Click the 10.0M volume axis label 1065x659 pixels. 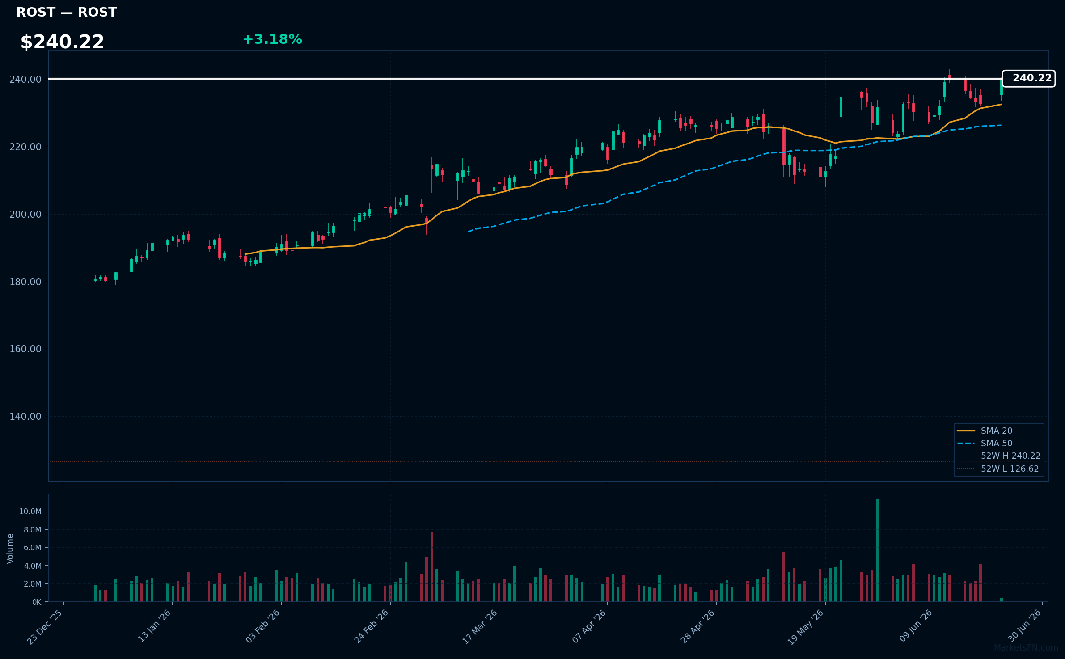(x=30, y=511)
